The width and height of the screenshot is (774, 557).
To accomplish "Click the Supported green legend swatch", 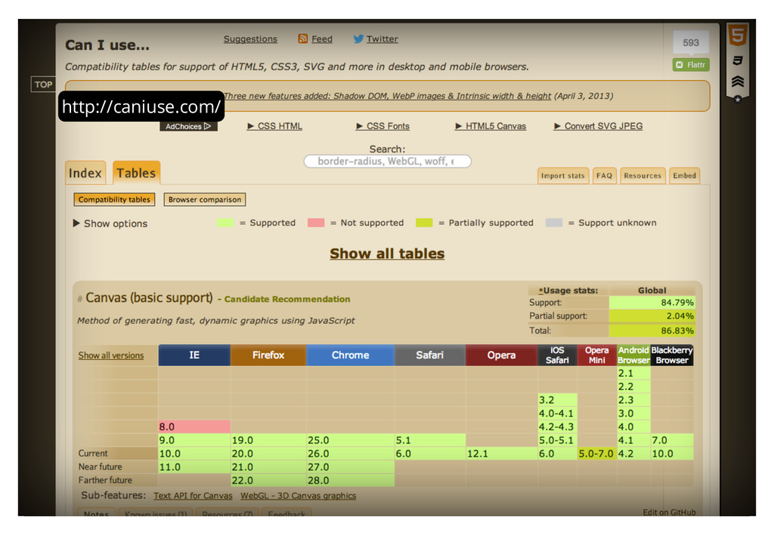I will coord(225,223).
